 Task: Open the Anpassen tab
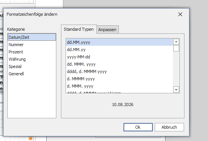click(107, 30)
